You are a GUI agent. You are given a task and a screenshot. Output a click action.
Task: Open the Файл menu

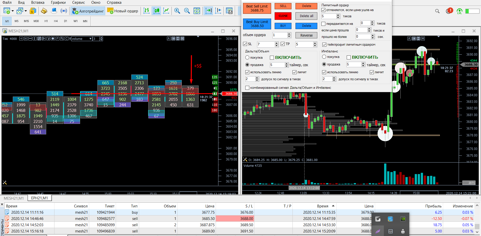(7, 3)
